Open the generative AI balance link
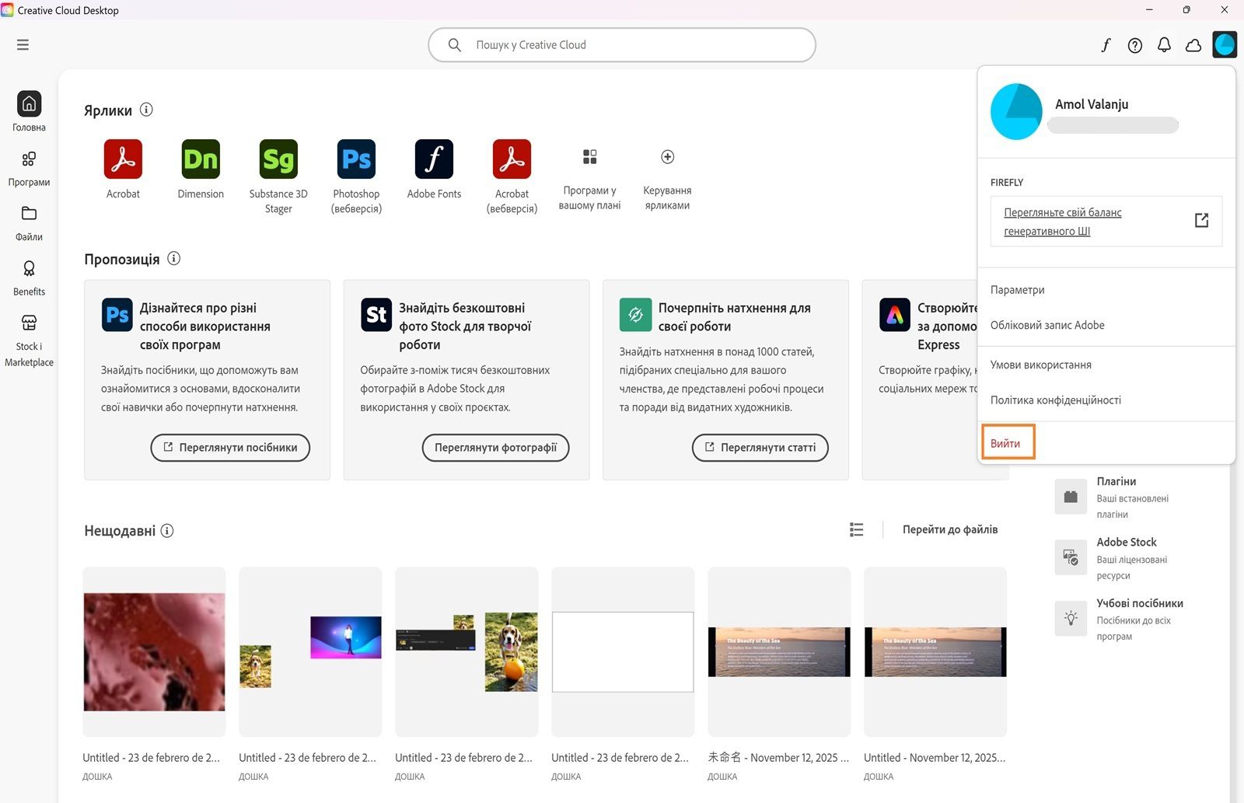 1062,222
